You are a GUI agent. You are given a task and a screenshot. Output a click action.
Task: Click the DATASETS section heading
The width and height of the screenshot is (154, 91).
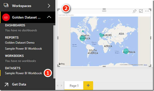[x=13, y=68]
